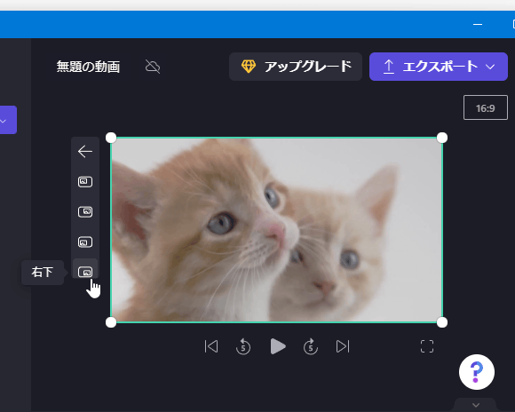Click the kitten video in the preview
This screenshot has width=515, height=412.
click(276, 230)
